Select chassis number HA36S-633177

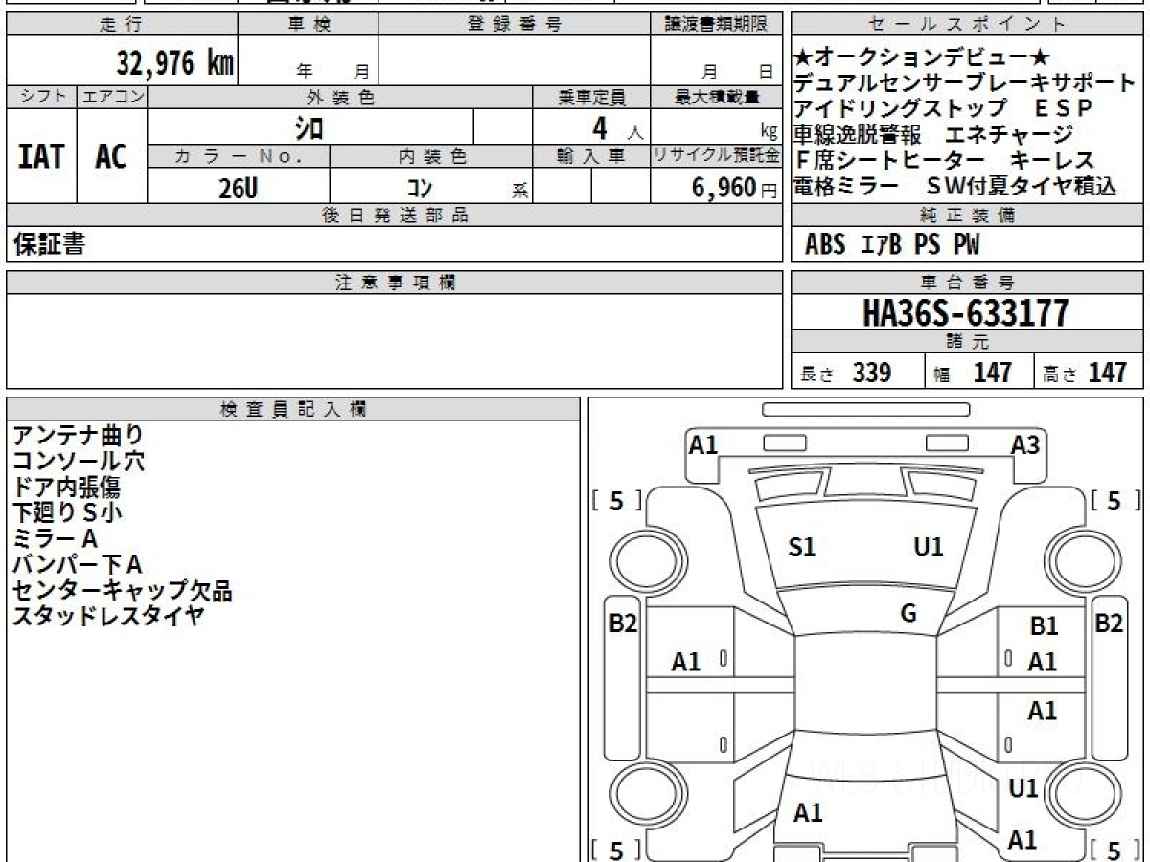click(x=966, y=312)
